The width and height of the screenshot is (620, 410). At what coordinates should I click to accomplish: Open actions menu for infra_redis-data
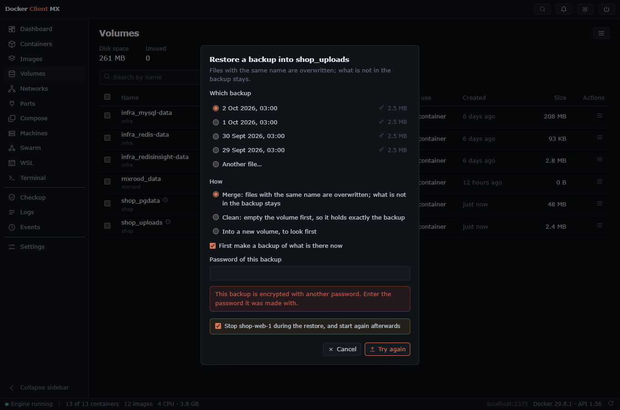click(x=599, y=138)
